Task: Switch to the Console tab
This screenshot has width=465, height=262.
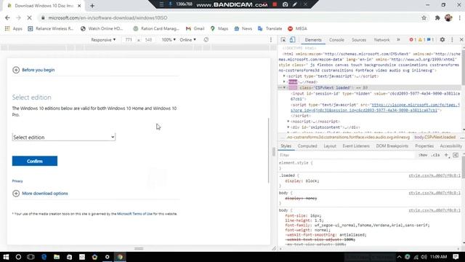Action: coord(336,40)
